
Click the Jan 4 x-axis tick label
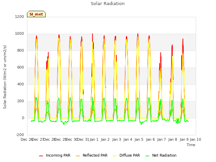tap(128, 139)
